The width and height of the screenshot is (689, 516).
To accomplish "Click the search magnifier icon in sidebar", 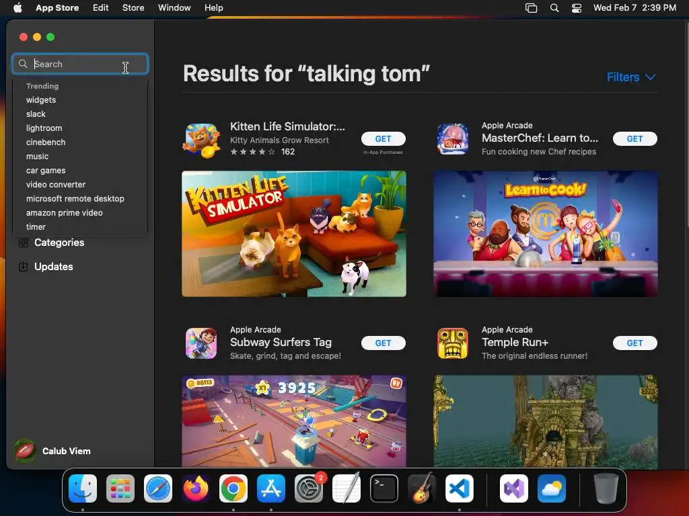I will coord(23,64).
